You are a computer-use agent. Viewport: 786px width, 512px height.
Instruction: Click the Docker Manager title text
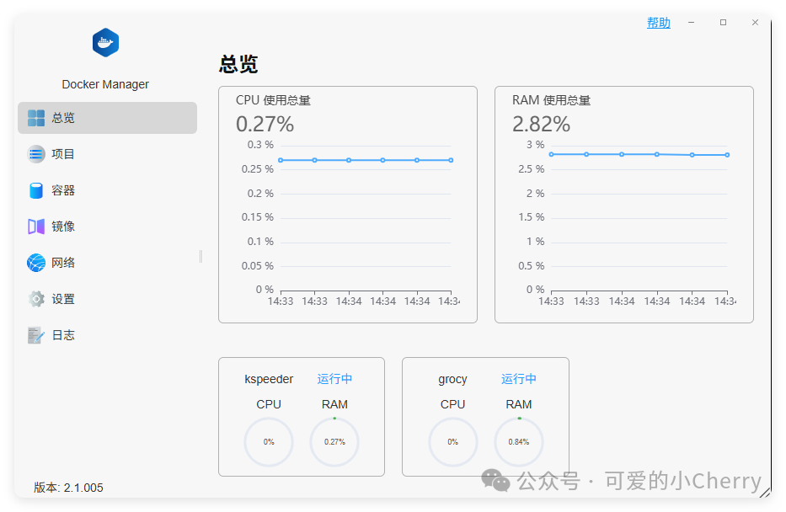pos(105,84)
